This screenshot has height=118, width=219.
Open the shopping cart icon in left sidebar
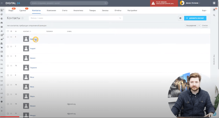point(2,48)
